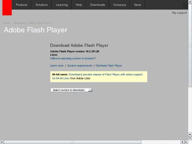This screenshot has width=192, height=144.
Task: Go to Downloads breadcrumb
Action: pyautogui.click(x=20, y=23)
